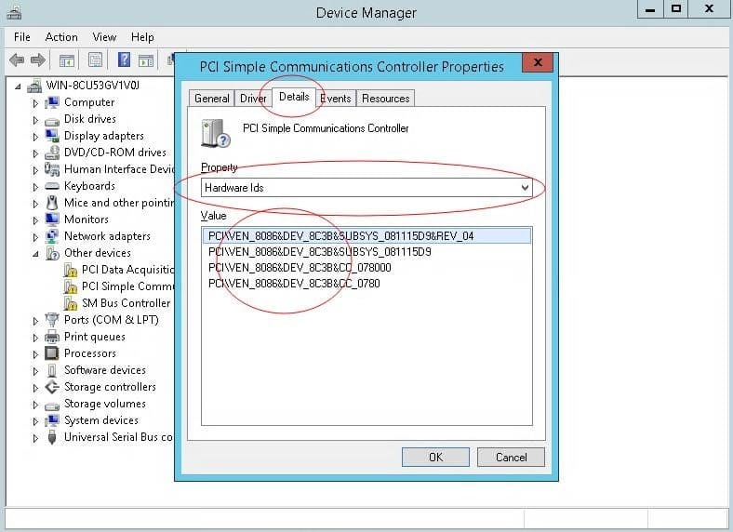This screenshot has height=532, width=733.
Task: Click the Forward arrow toolbar icon
Action: (38, 60)
